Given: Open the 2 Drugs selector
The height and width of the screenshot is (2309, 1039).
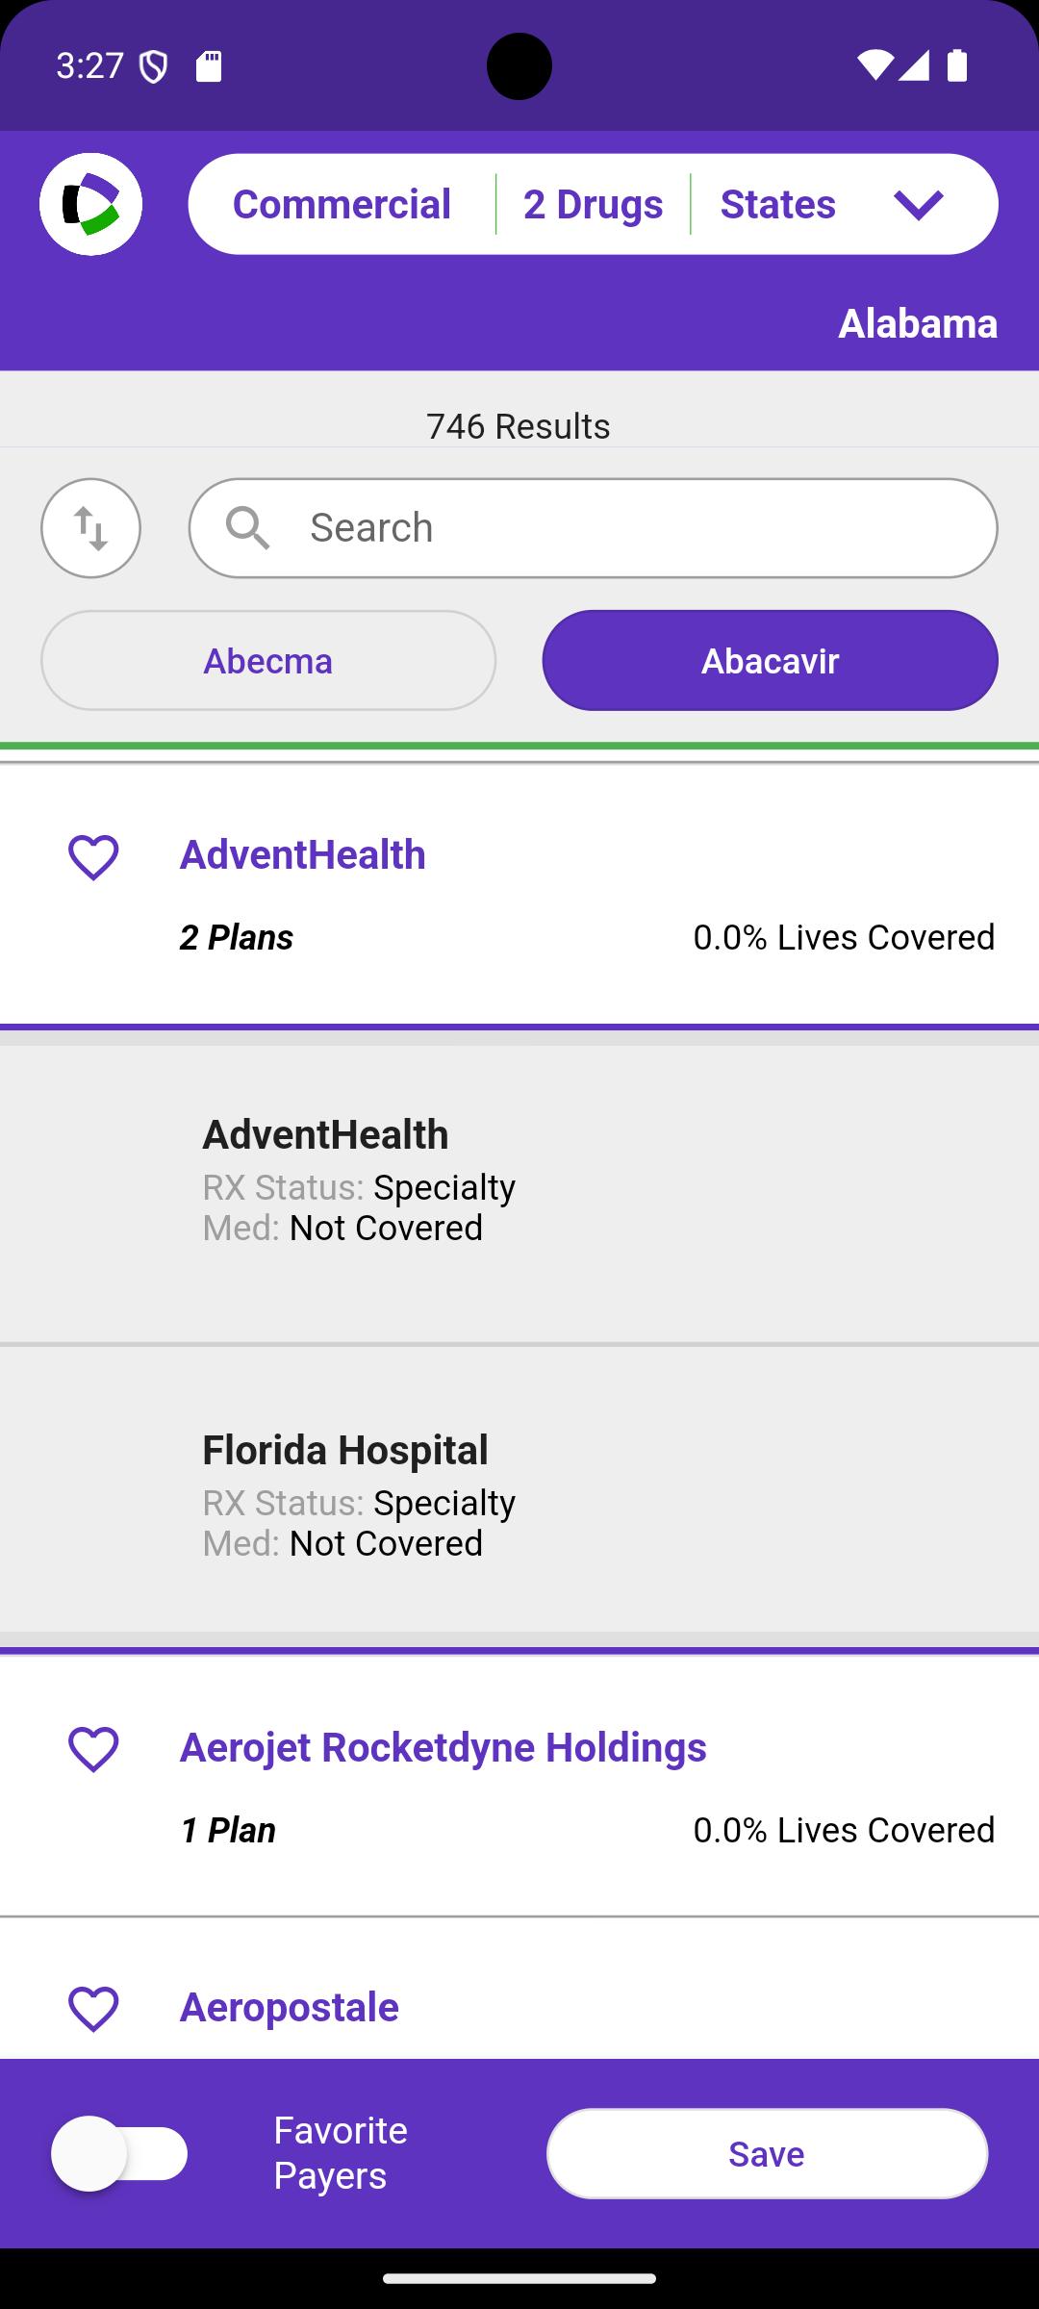Looking at the screenshot, I should [x=593, y=204].
